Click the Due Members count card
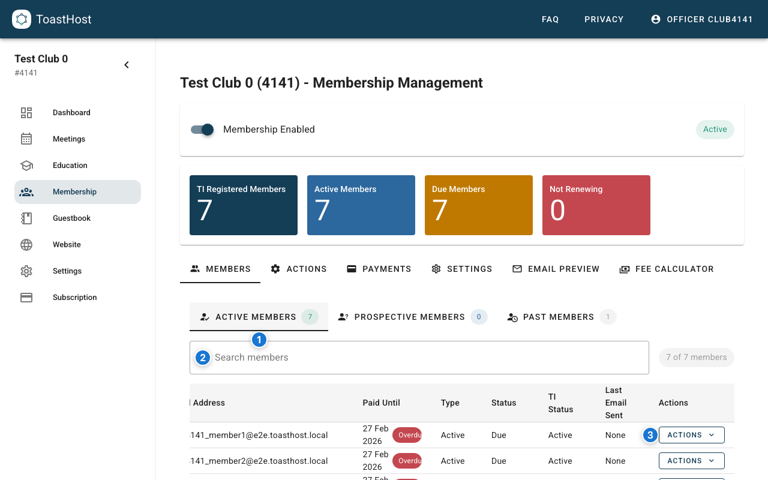Image resolution: width=768 pixels, height=480 pixels. coord(478,205)
